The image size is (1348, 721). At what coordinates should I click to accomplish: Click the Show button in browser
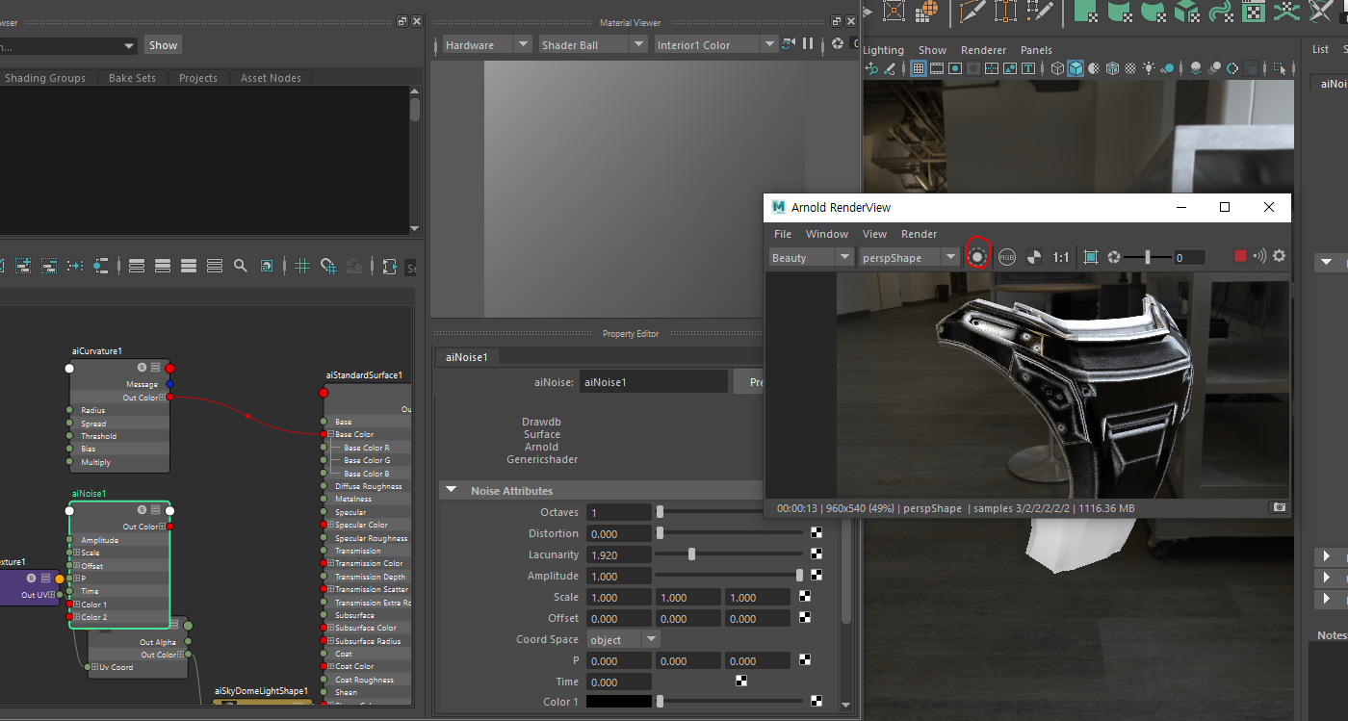(163, 45)
